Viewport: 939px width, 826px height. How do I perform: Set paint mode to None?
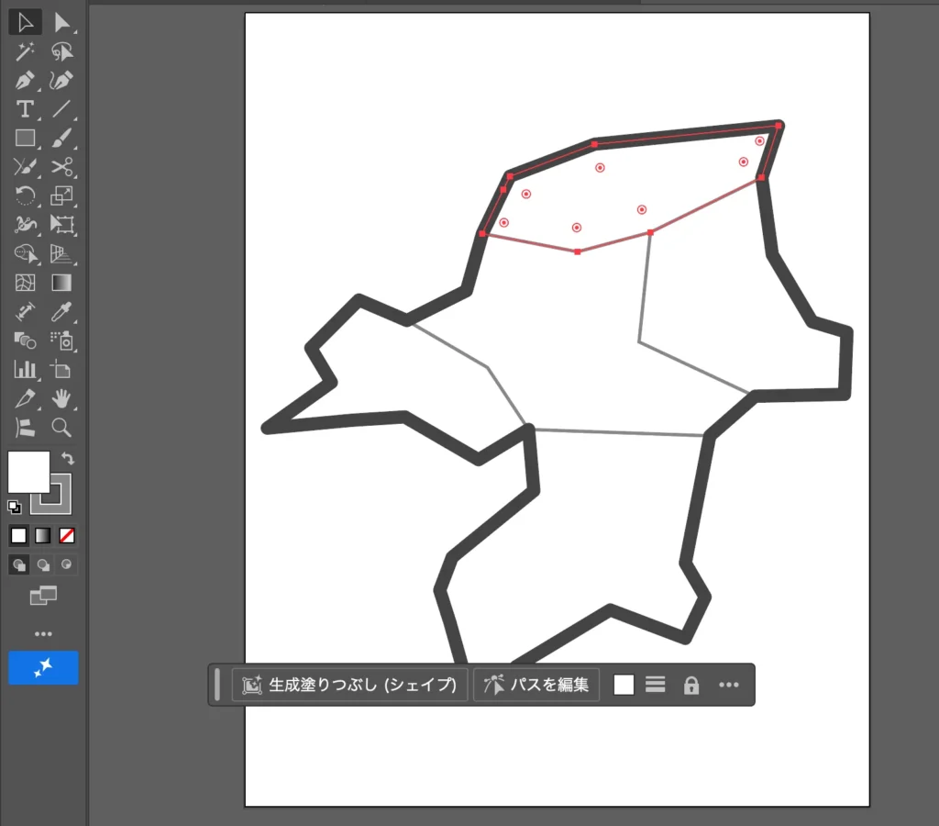pyautogui.click(x=66, y=535)
